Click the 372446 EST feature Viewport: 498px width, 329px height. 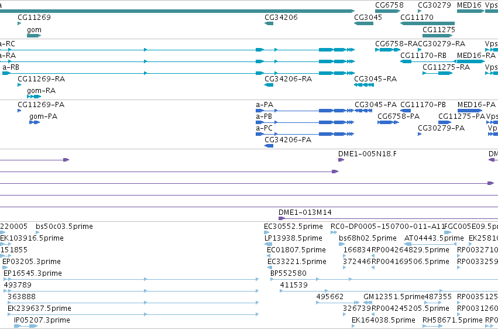pyautogui.click(x=345, y=268)
